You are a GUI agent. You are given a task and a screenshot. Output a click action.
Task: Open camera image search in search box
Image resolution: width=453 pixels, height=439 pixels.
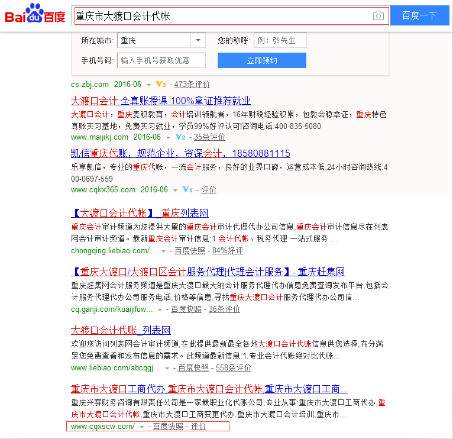point(378,16)
